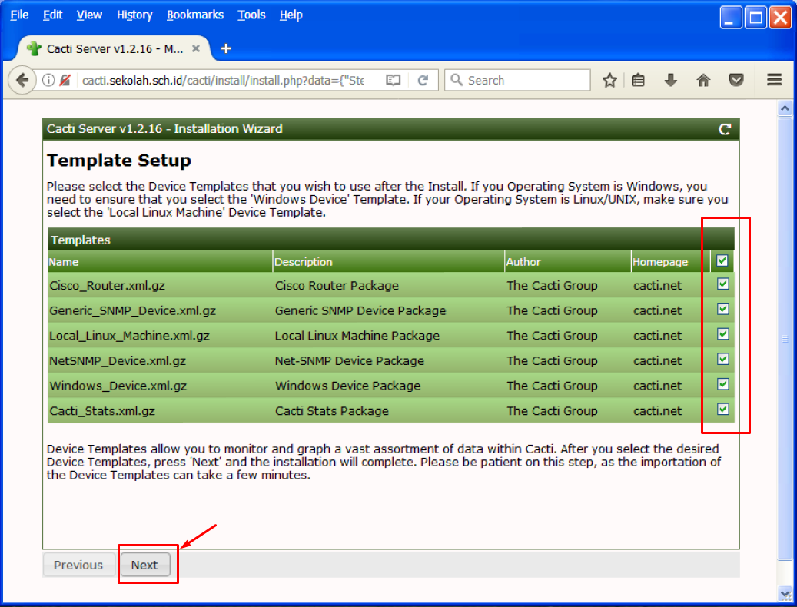The width and height of the screenshot is (797, 607).
Task: Open a new tab with plus button
Action: [x=226, y=48]
